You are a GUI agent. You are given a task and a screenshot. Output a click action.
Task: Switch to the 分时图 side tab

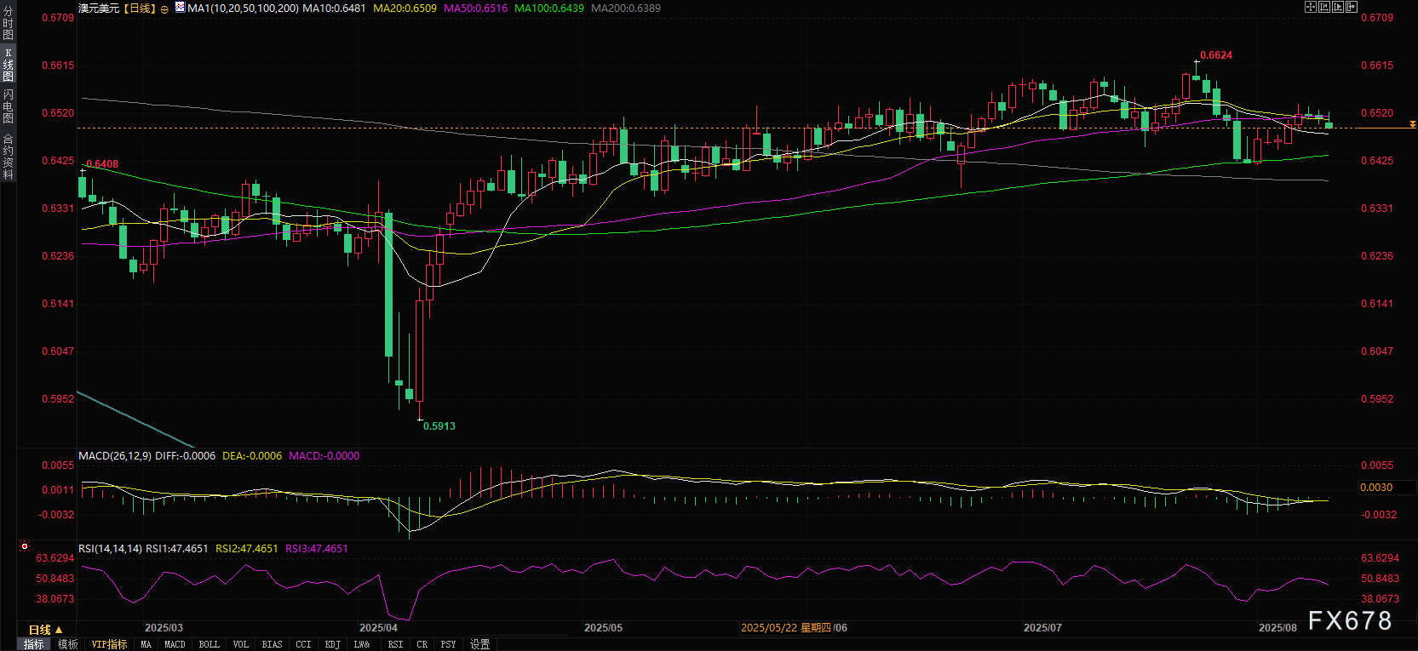[x=8, y=23]
